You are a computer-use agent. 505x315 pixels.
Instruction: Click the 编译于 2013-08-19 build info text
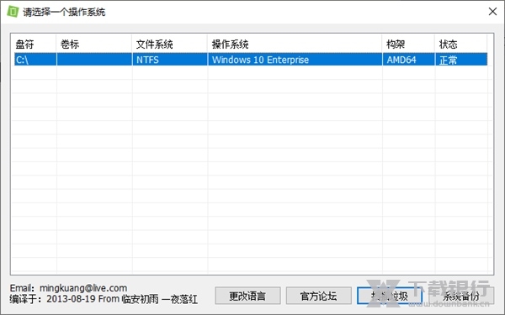104,299
